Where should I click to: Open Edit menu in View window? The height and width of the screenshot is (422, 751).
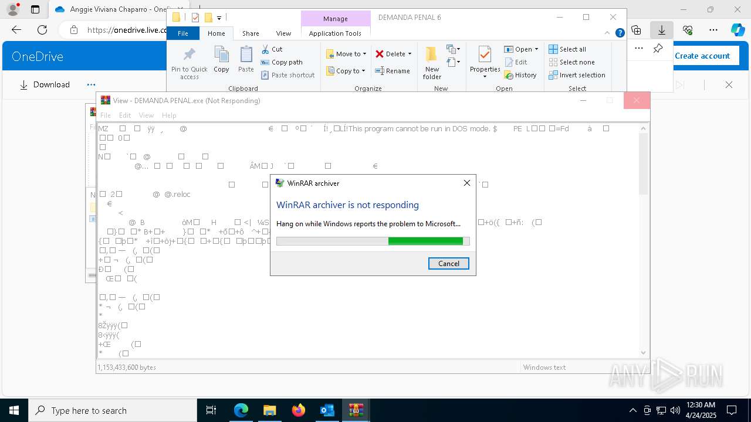pos(125,115)
